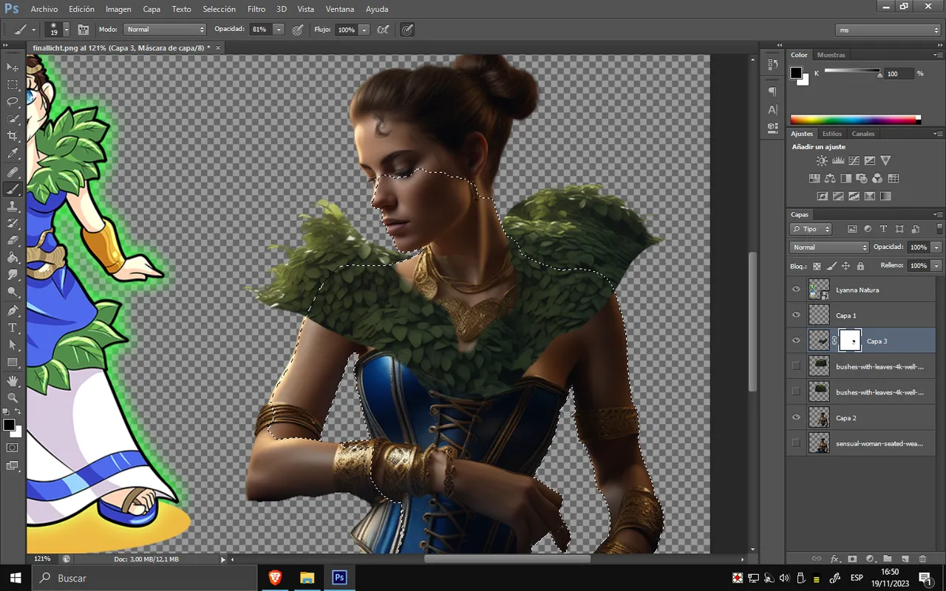Open the Flujo dropdown arrow
Viewport: 946px width, 591px height.
[x=364, y=30]
